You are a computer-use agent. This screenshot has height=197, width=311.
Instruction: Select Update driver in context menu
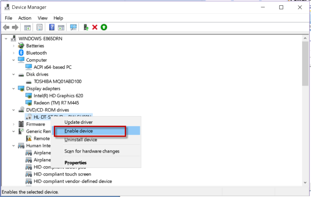click(79, 122)
